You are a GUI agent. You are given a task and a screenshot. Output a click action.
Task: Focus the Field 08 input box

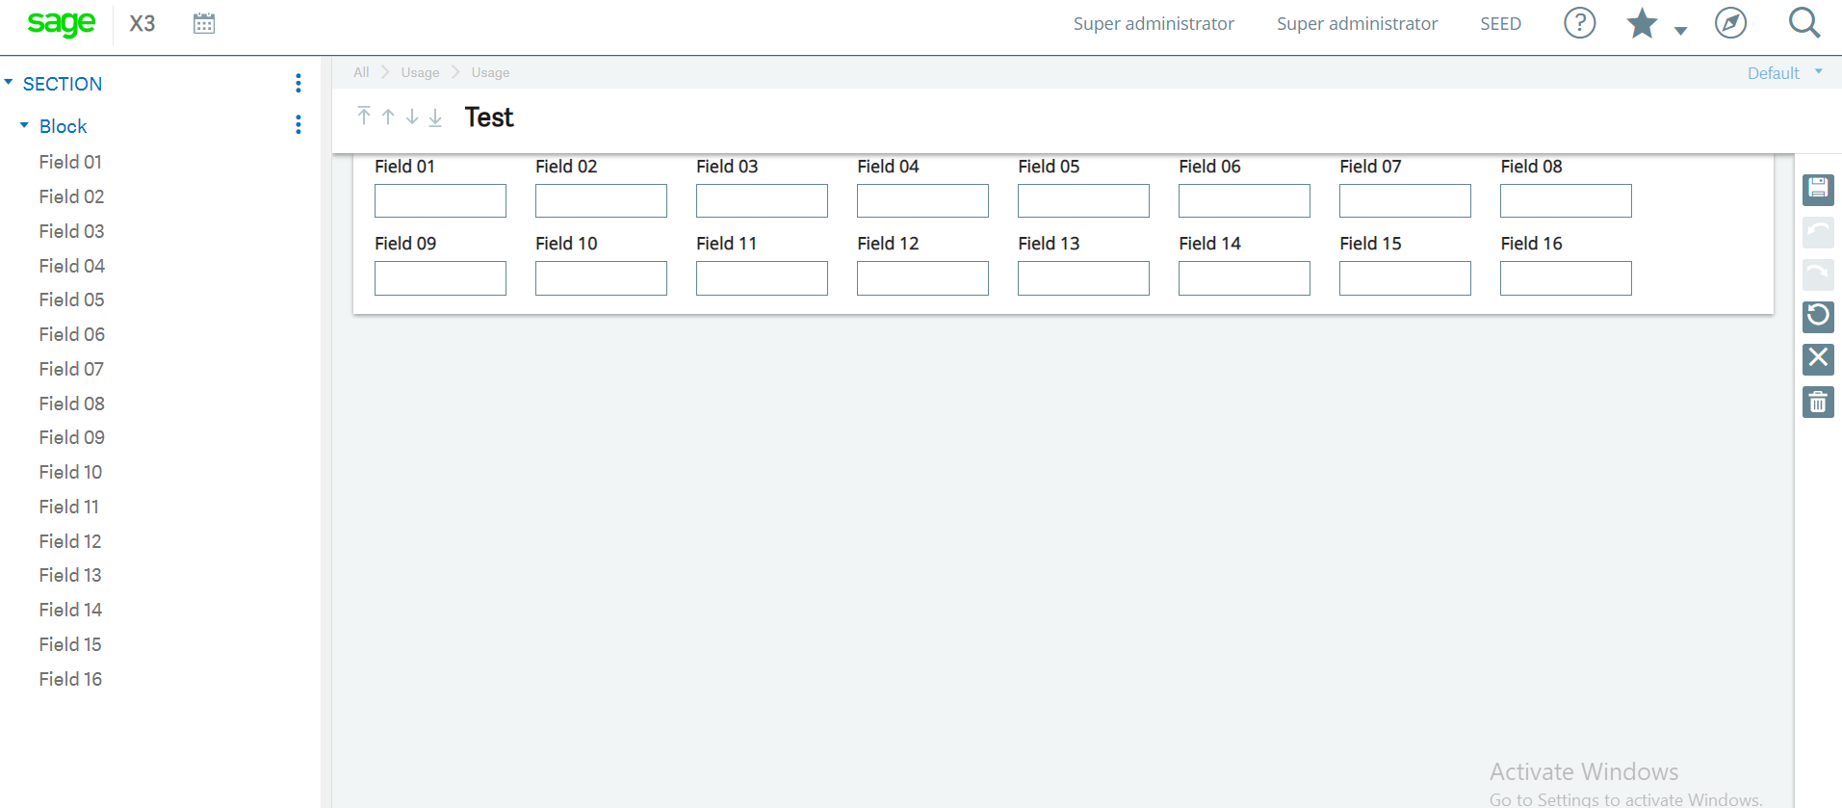coord(1566,200)
